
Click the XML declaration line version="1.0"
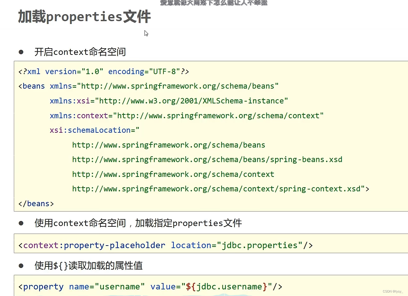(104, 72)
